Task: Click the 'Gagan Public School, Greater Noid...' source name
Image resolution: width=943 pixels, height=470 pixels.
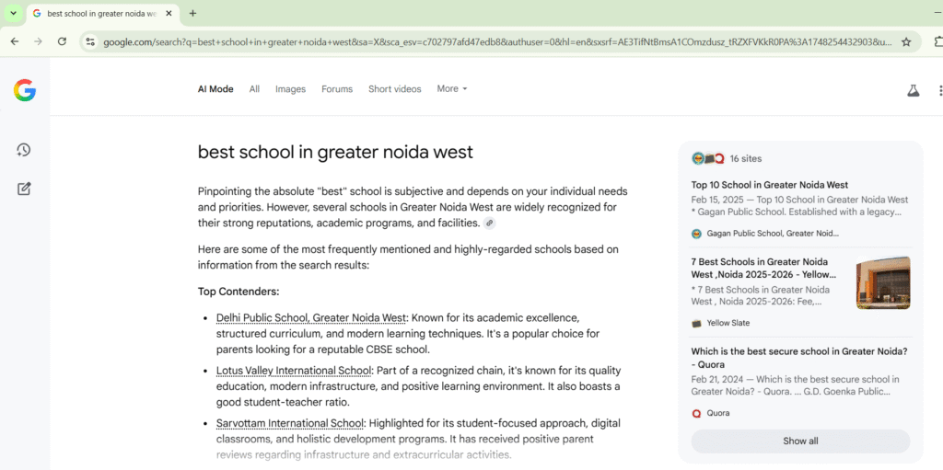Action: tap(773, 234)
